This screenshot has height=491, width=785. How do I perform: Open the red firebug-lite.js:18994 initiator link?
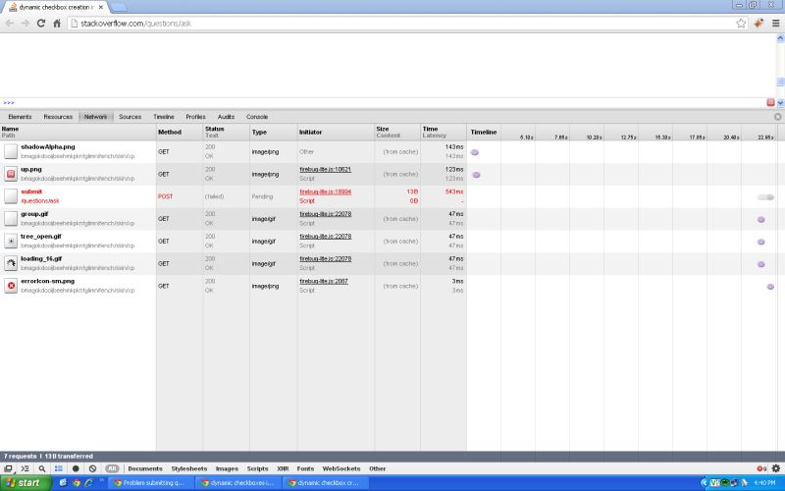point(326,191)
